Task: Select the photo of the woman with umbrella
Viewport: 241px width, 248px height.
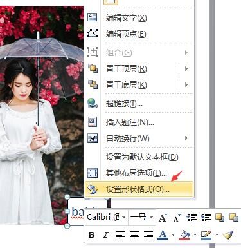Action: pos(42,115)
